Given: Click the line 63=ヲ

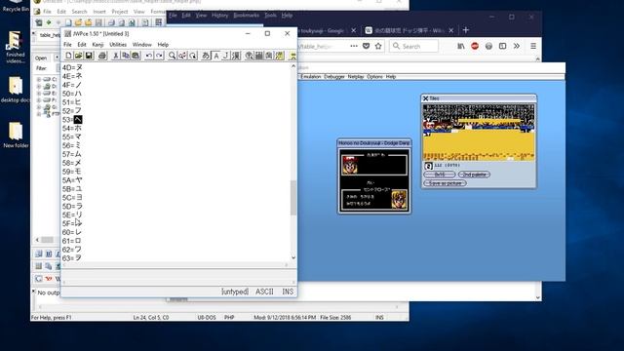Looking at the screenshot, I should tap(71, 257).
